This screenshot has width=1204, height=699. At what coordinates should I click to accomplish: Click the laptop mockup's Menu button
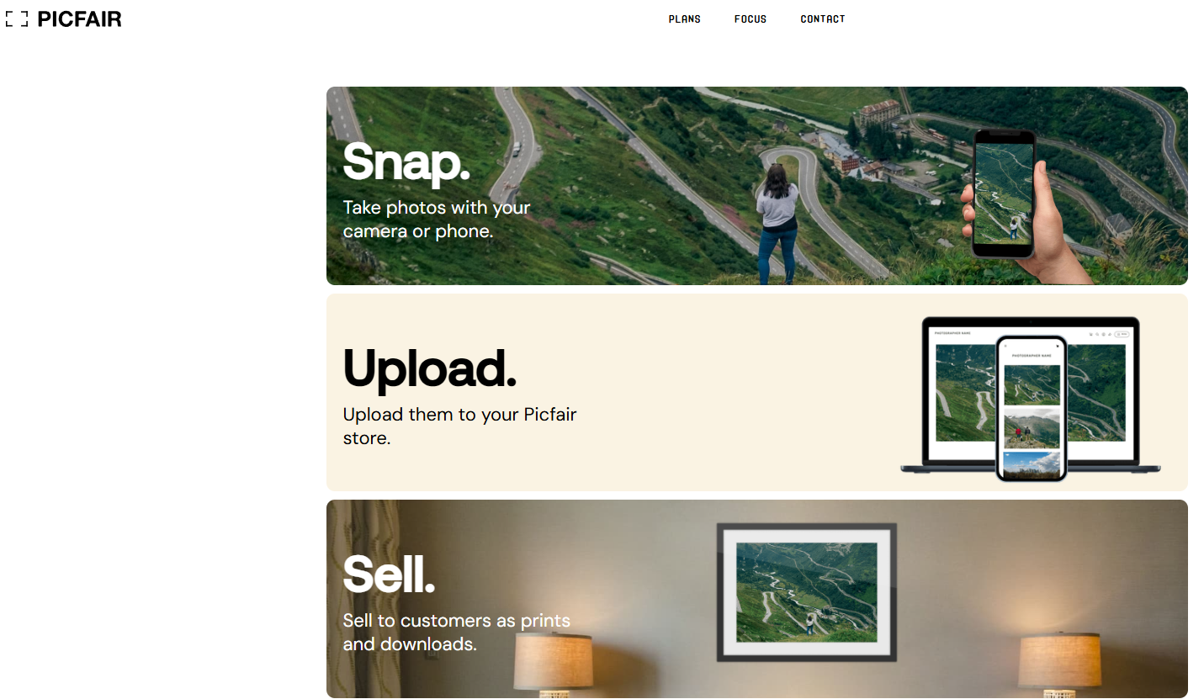1122,334
